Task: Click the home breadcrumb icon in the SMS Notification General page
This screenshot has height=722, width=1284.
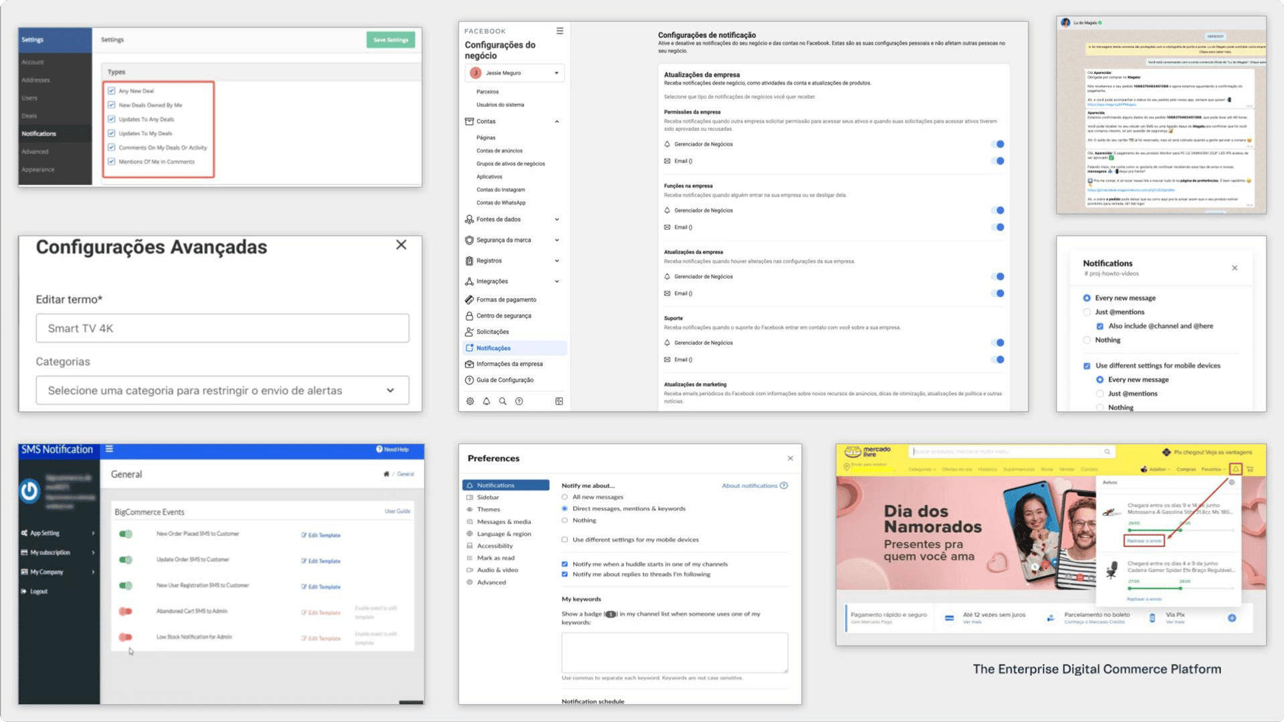Action: 386,474
